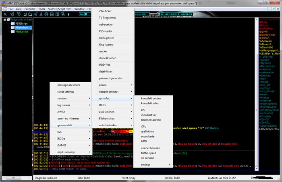Open the Favorites menu
282x182 pixels.
pyautogui.click(x=30, y=9)
